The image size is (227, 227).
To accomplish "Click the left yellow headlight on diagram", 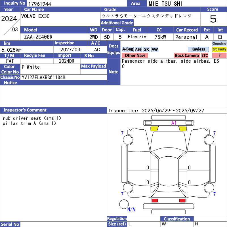I will (x=154, y=129).
